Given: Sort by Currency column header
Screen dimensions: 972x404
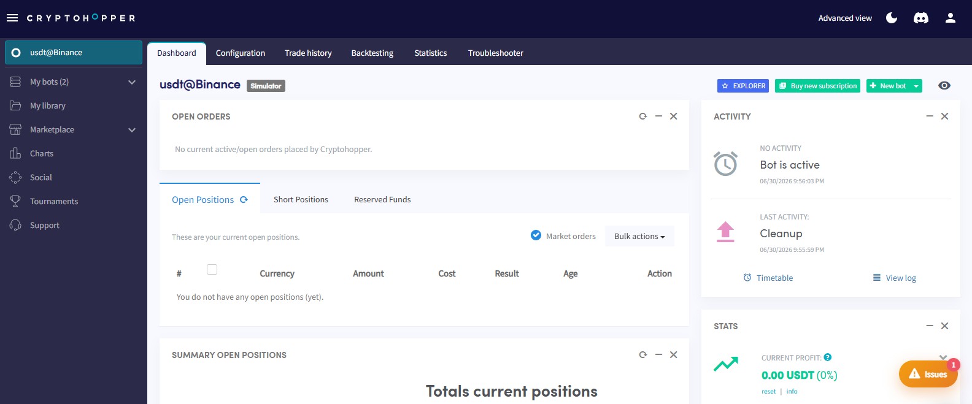Looking at the screenshot, I should [x=277, y=273].
